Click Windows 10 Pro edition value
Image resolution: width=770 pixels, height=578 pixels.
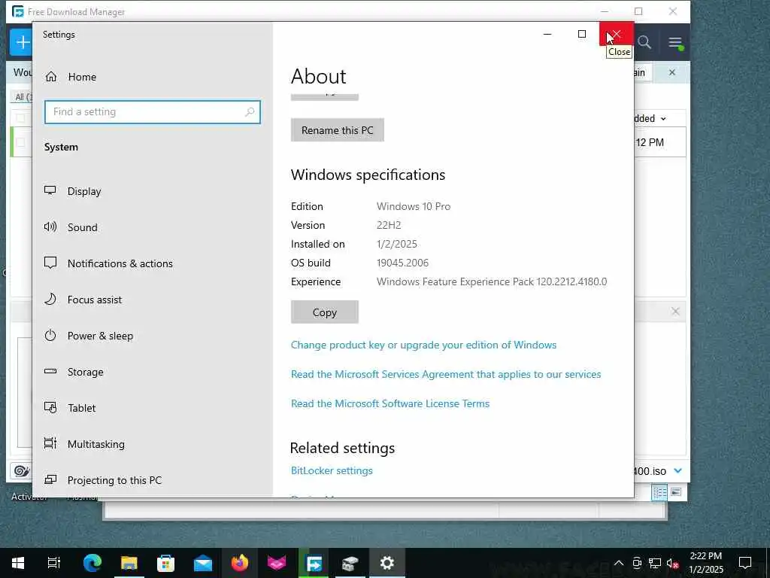click(x=414, y=206)
